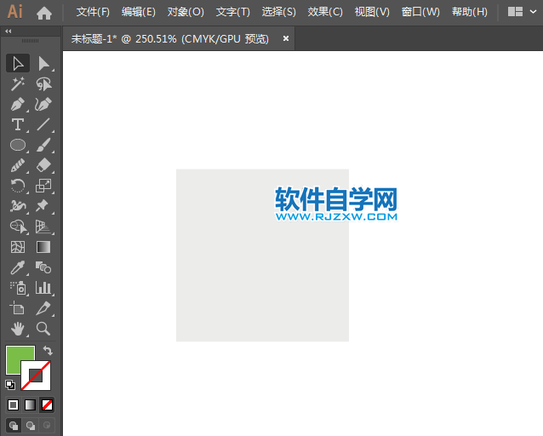Select the Shape Builder tool

(x=18, y=227)
